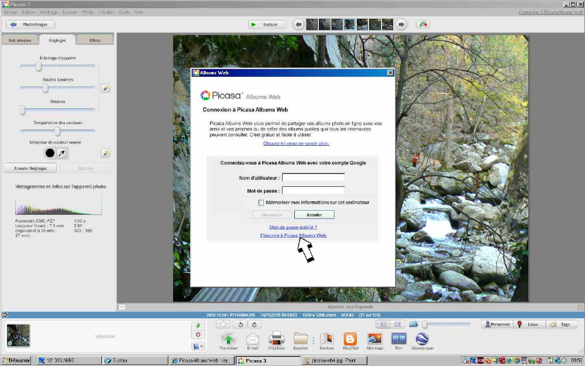Mark photo with the star icon
585x366 pixels.
pyautogui.click(x=223, y=324)
